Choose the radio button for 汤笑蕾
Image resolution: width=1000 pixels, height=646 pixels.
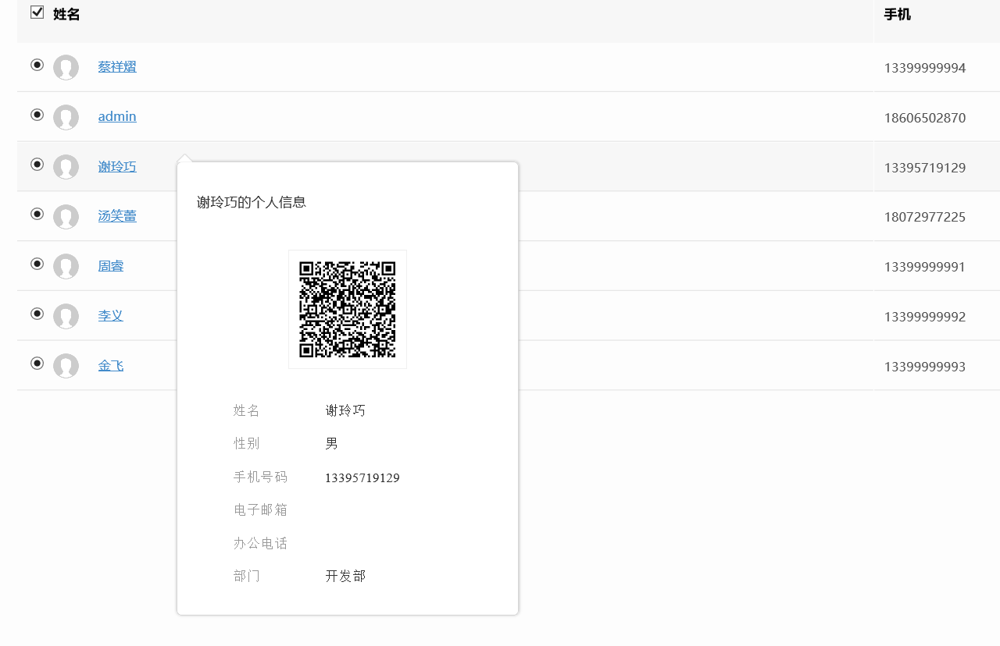tap(37, 214)
